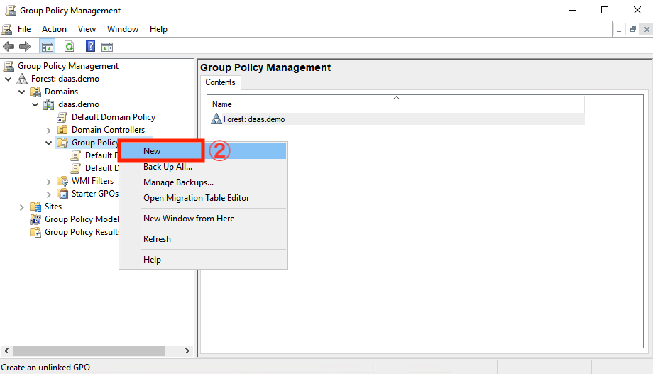The image size is (653, 374).
Task: Open the blue Help toolbar icon
Action: pos(90,46)
